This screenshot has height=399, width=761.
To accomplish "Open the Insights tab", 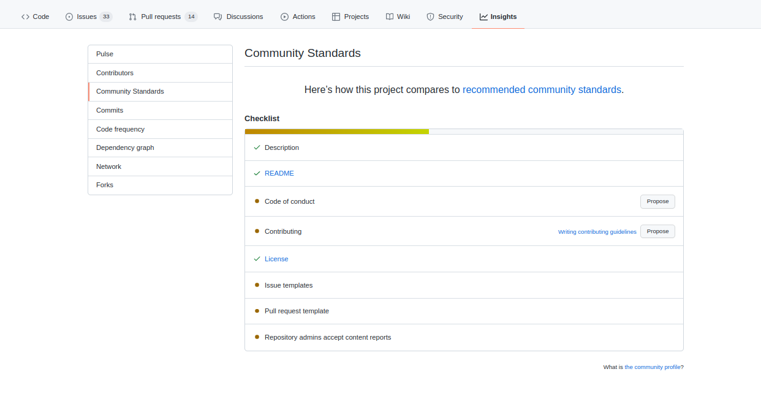I will pyautogui.click(x=498, y=17).
